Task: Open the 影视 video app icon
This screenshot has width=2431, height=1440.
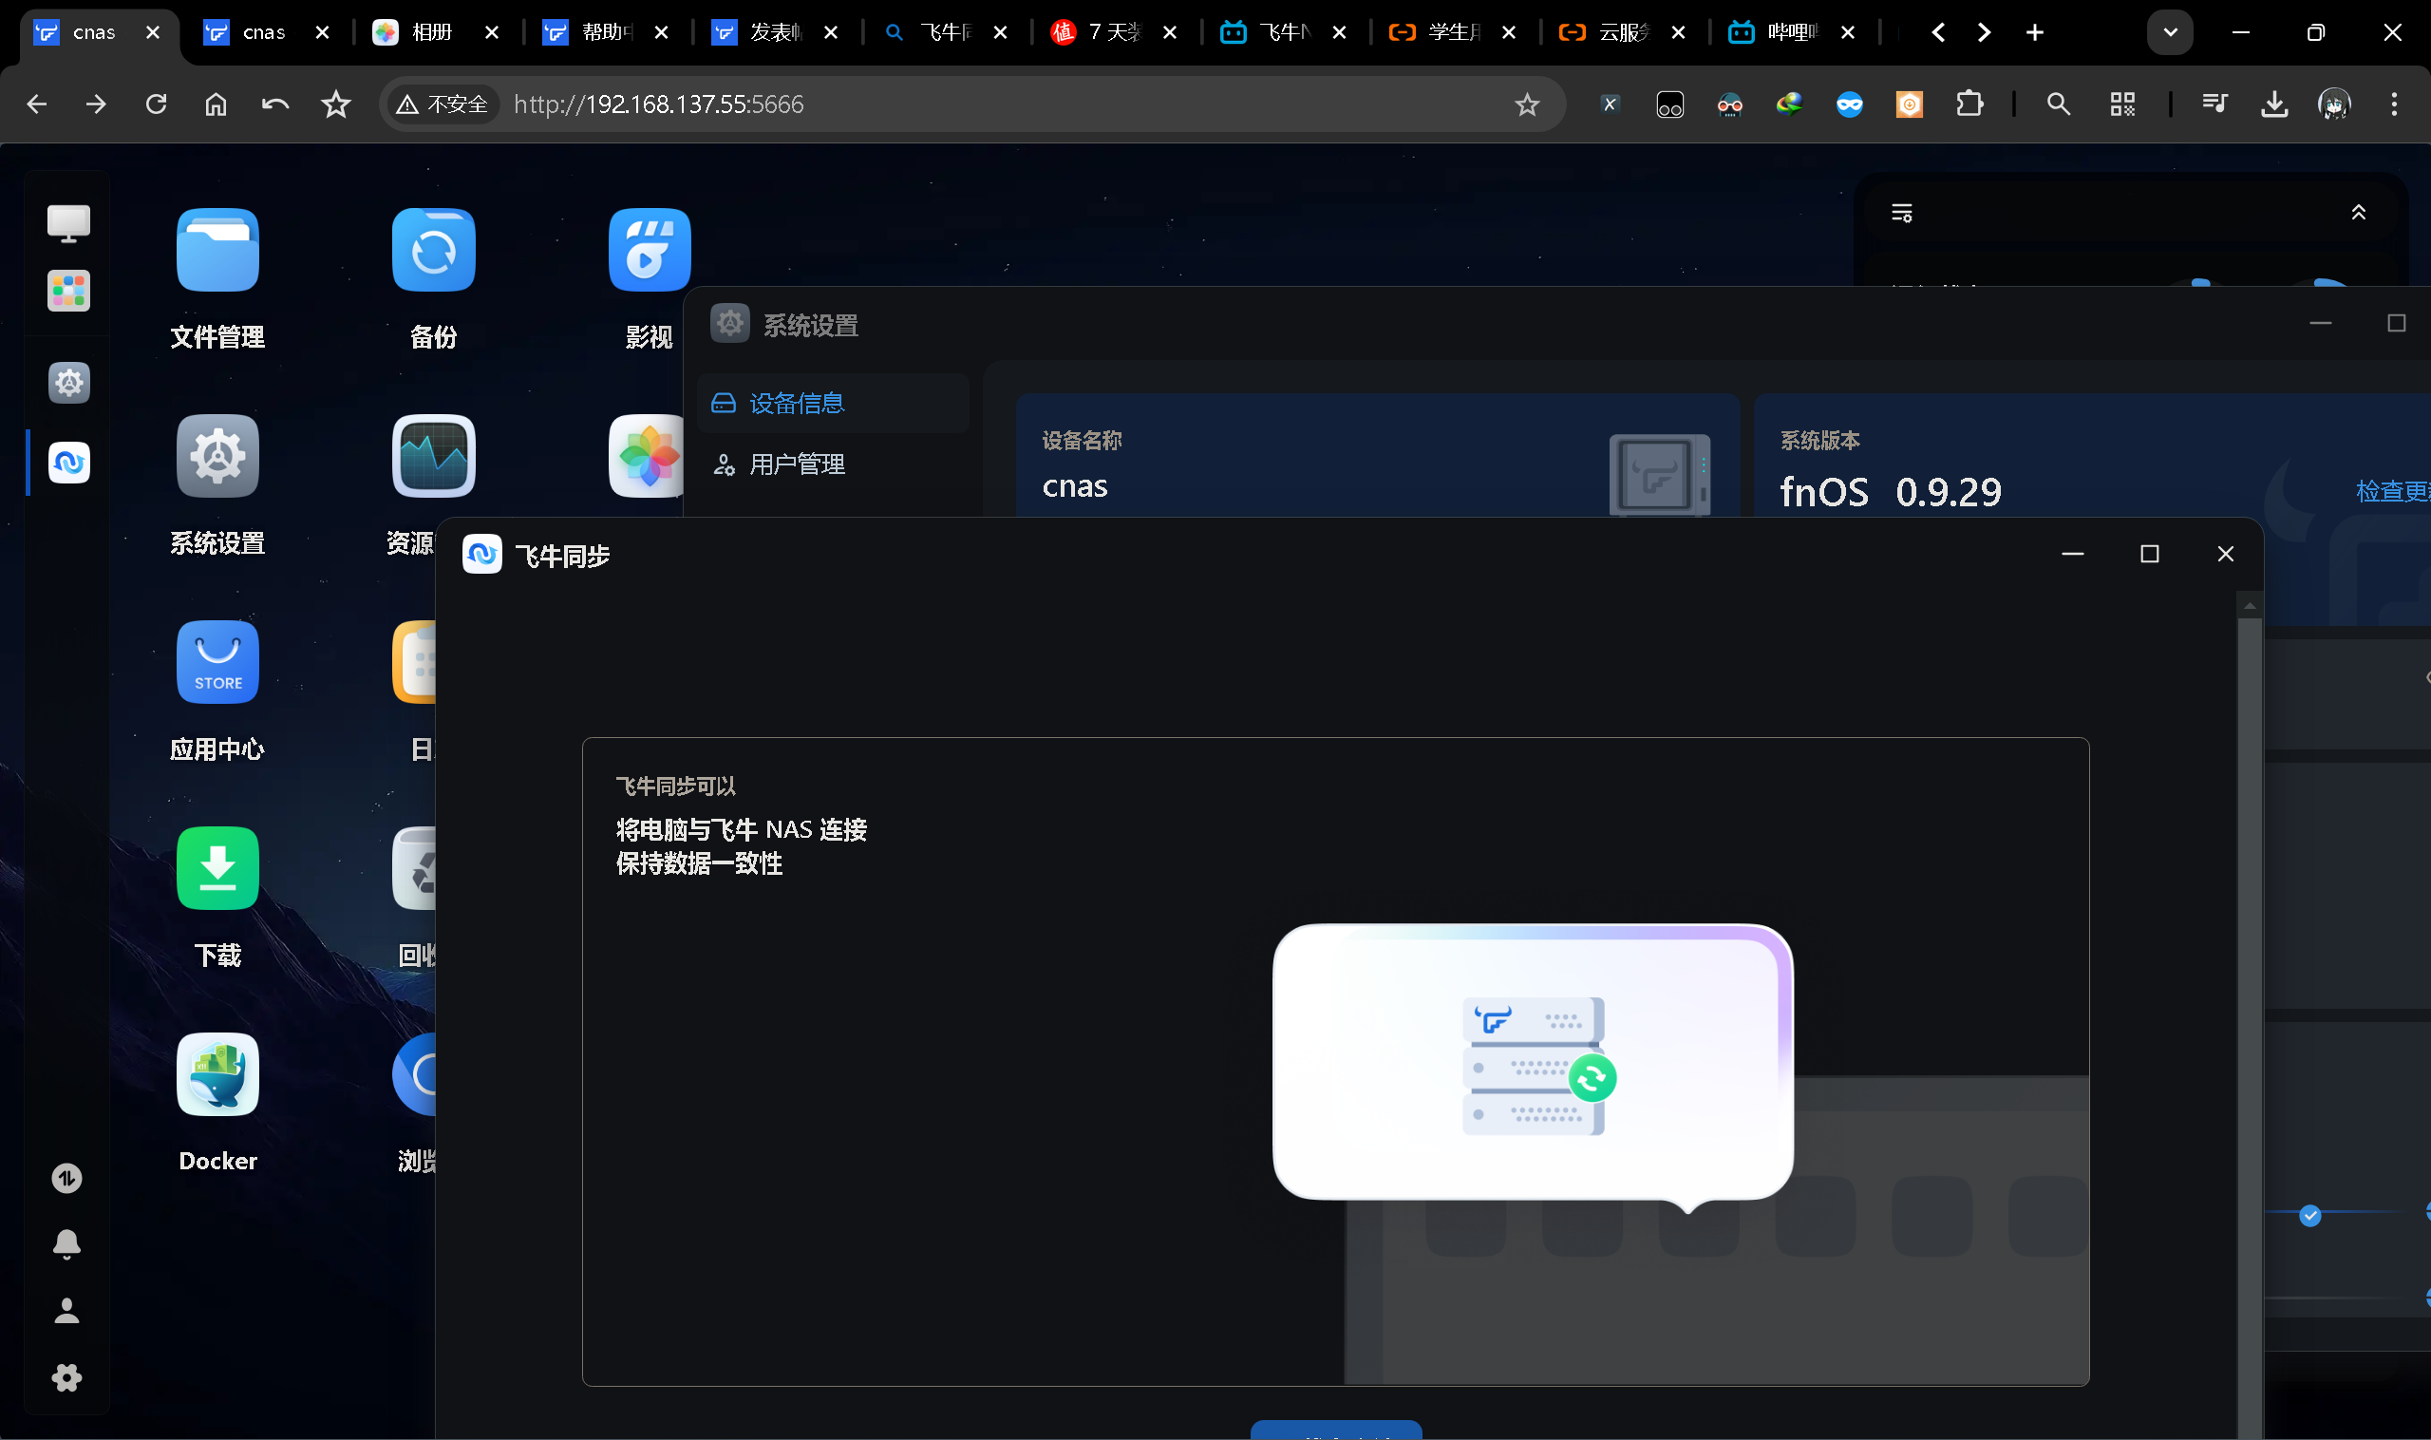Action: pyautogui.click(x=648, y=251)
